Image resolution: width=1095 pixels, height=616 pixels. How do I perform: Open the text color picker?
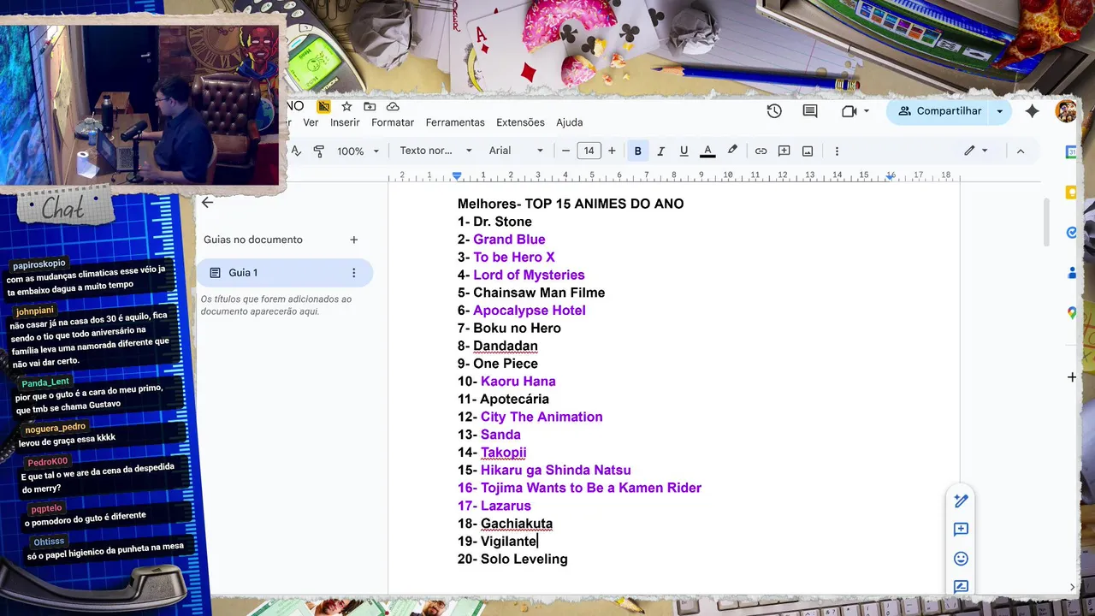click(707, 151)
